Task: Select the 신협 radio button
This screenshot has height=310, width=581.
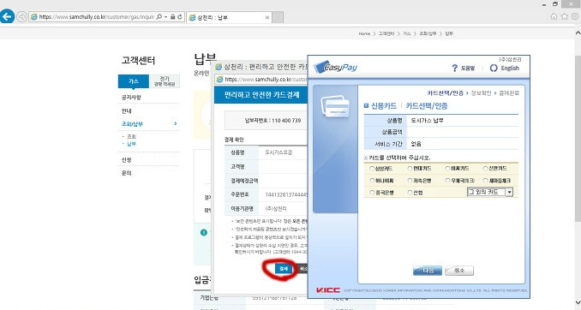Action: (410, 193)
